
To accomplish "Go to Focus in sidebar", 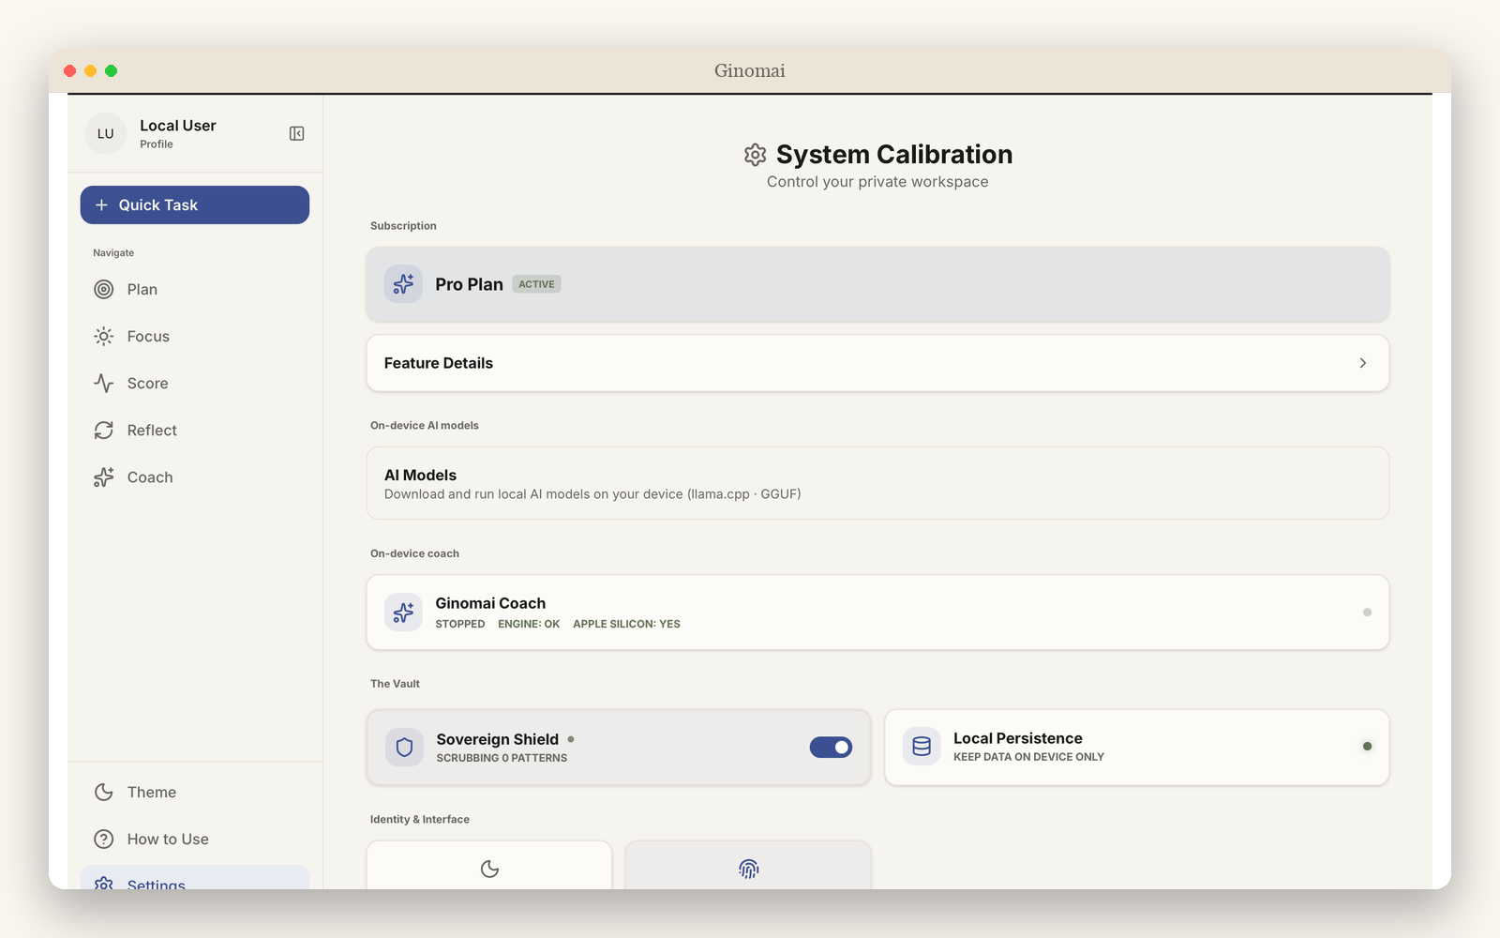I will (x=195, y=336).
